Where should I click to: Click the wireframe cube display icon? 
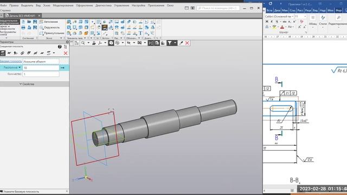(117, 43)
